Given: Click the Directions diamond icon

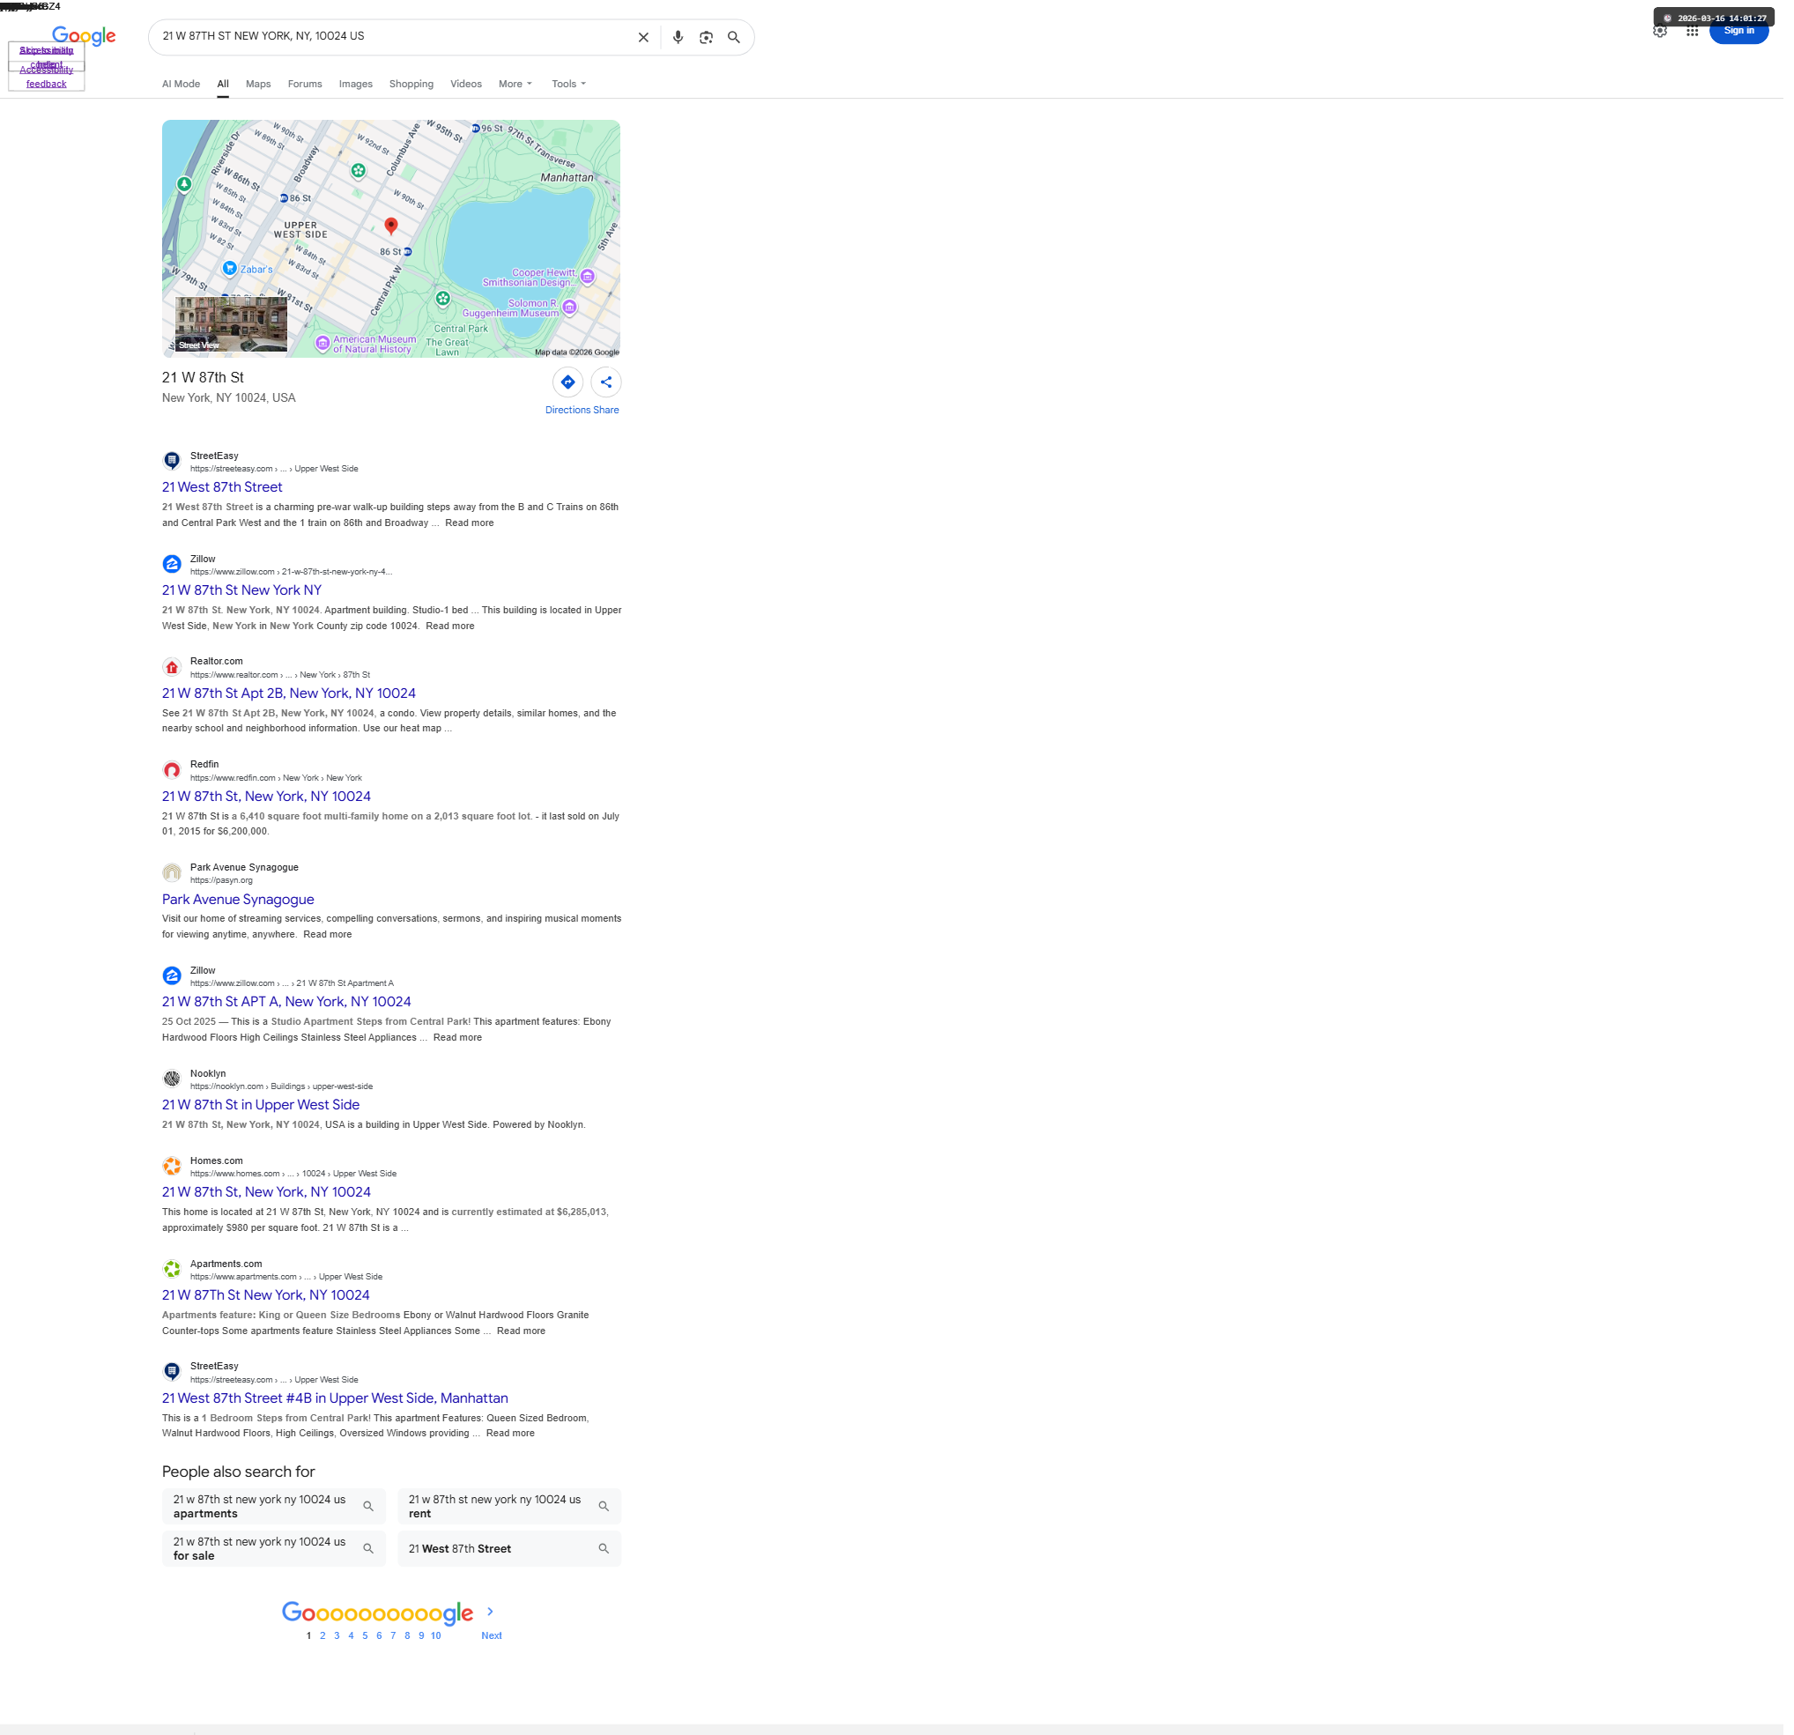Looking at the screenshot, I should click(x=570, y=384).
